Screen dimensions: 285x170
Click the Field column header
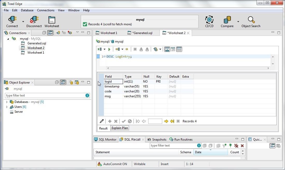113,77
